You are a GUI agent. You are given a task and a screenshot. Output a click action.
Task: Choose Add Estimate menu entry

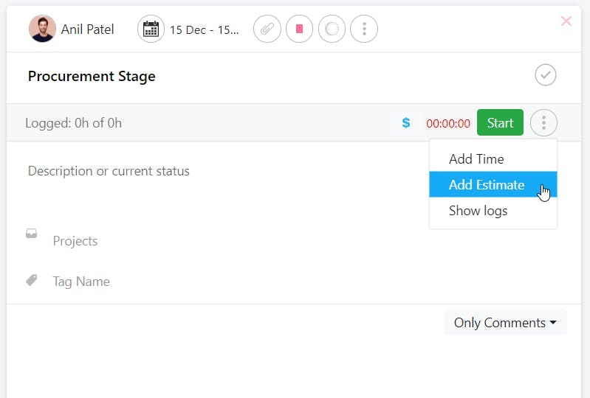pos(487,185)
